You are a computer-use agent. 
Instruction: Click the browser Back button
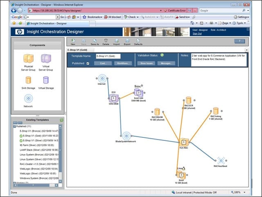(x=14, y=11)
